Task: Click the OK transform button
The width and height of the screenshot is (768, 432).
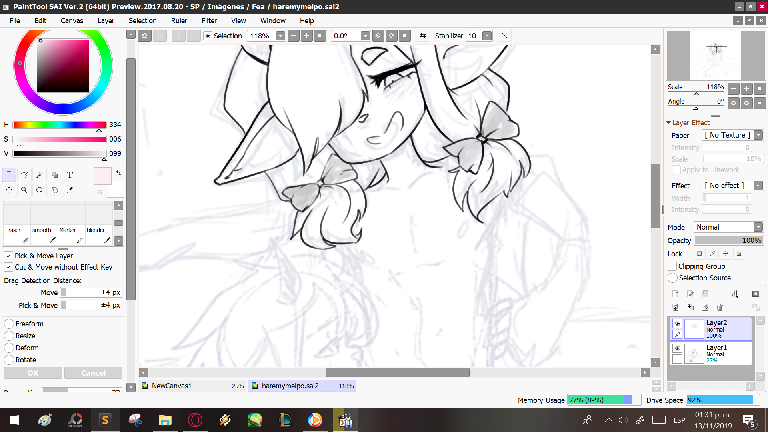Action: click(x=33, y=373)
